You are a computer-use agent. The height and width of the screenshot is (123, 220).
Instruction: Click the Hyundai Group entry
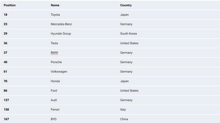61,34
